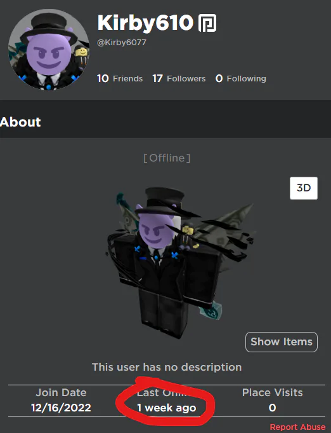Click the Join Date value 12/16/2022

point(61,408)
